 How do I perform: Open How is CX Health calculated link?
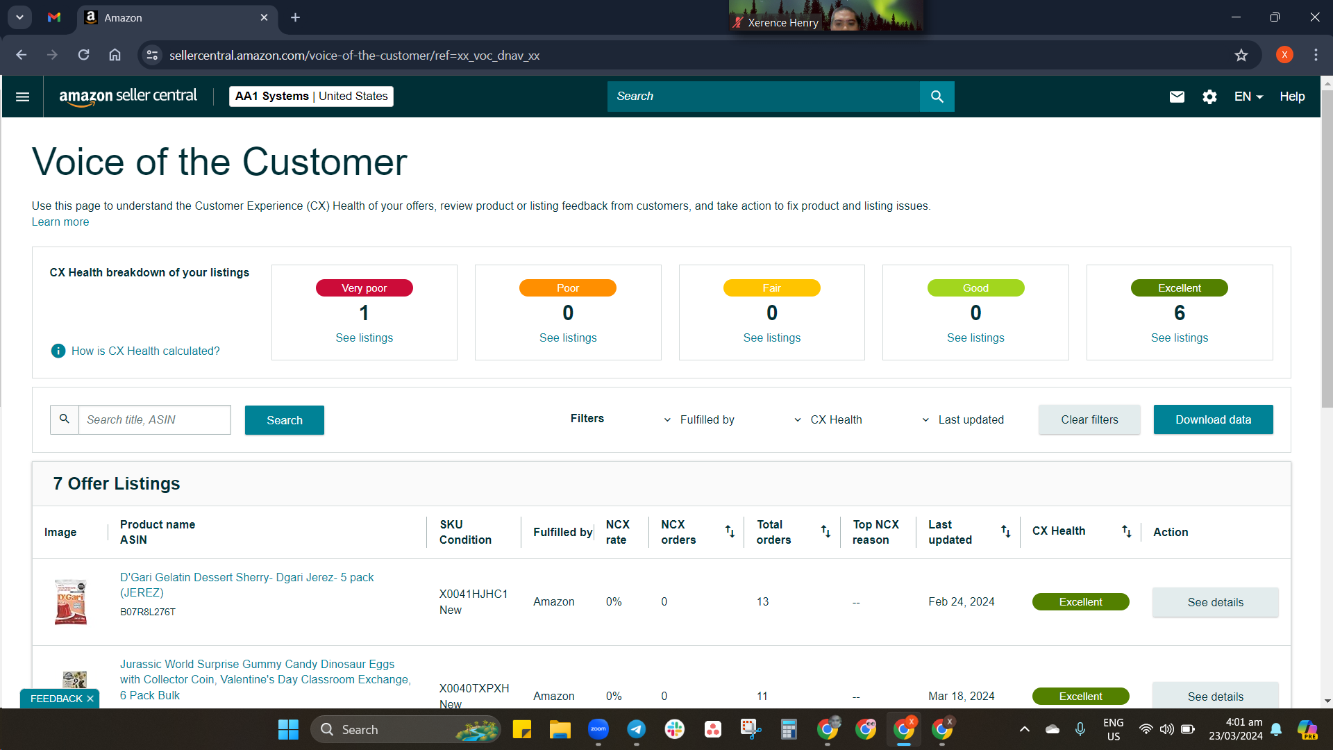point(145,351)
